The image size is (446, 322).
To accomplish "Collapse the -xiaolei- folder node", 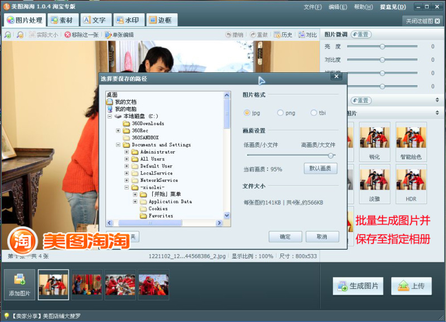I will coord(127,187).
